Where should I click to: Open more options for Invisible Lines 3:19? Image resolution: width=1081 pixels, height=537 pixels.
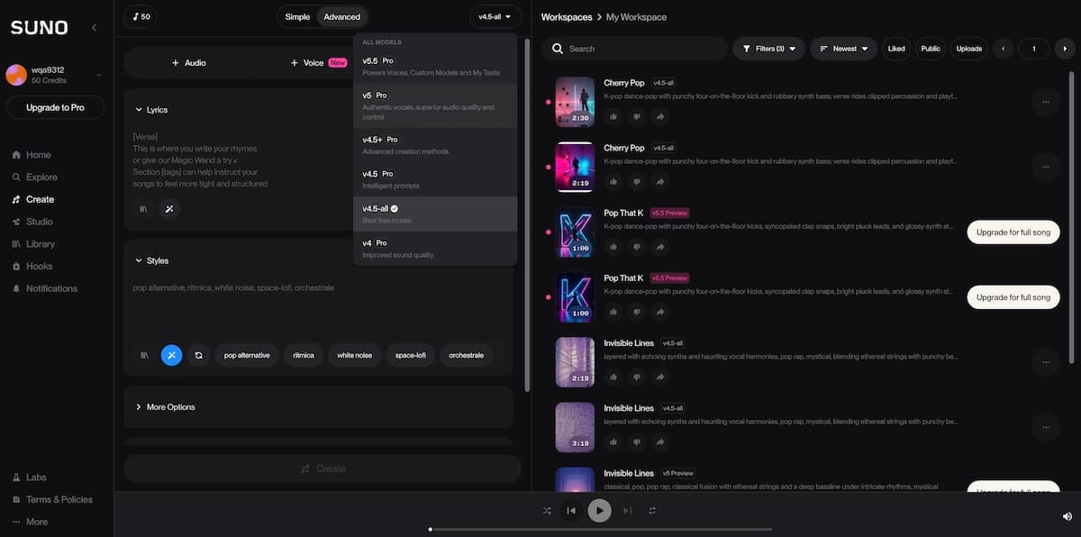[1045, 427]
